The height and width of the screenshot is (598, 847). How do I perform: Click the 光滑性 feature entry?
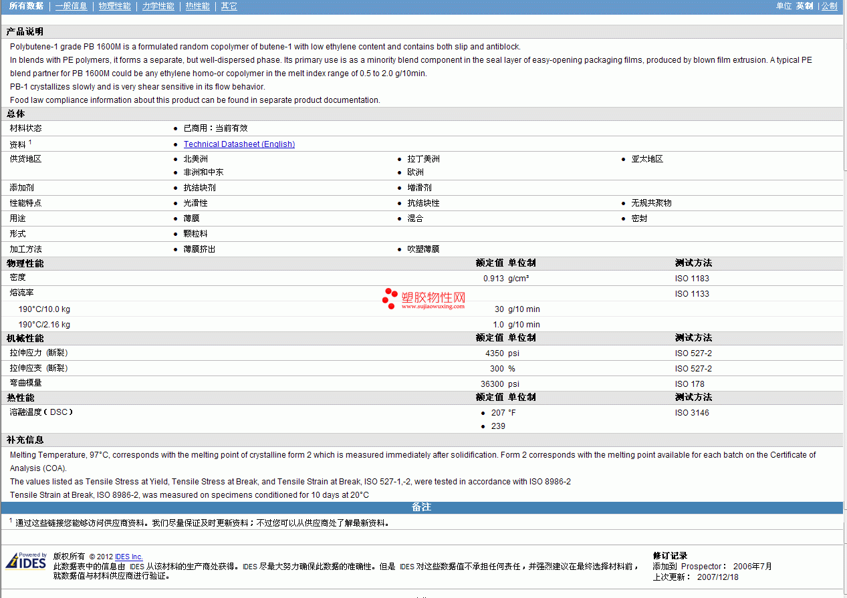[196, 203]
